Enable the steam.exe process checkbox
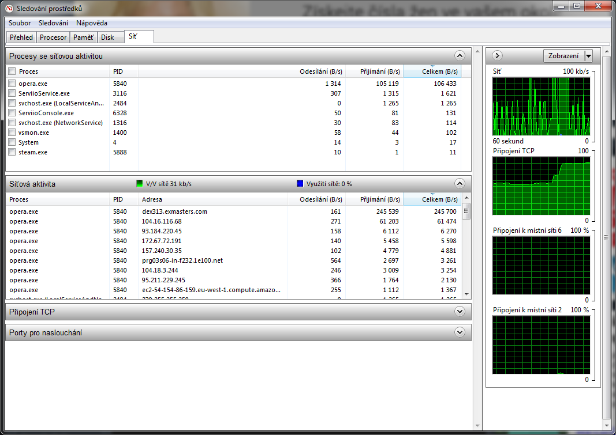 (12, 152)
